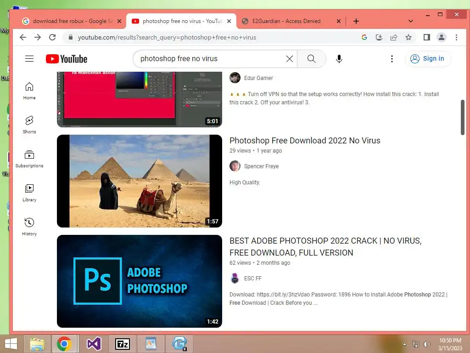
Task: Open the BEST ADOBE PHOTOSHOP 2022 CRACK title
Action: [325, 247]
